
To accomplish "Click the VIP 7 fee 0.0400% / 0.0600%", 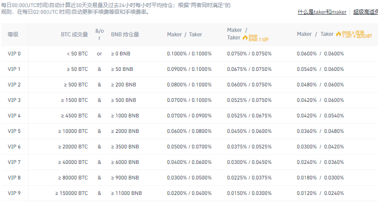I will (x=189, y=162).
